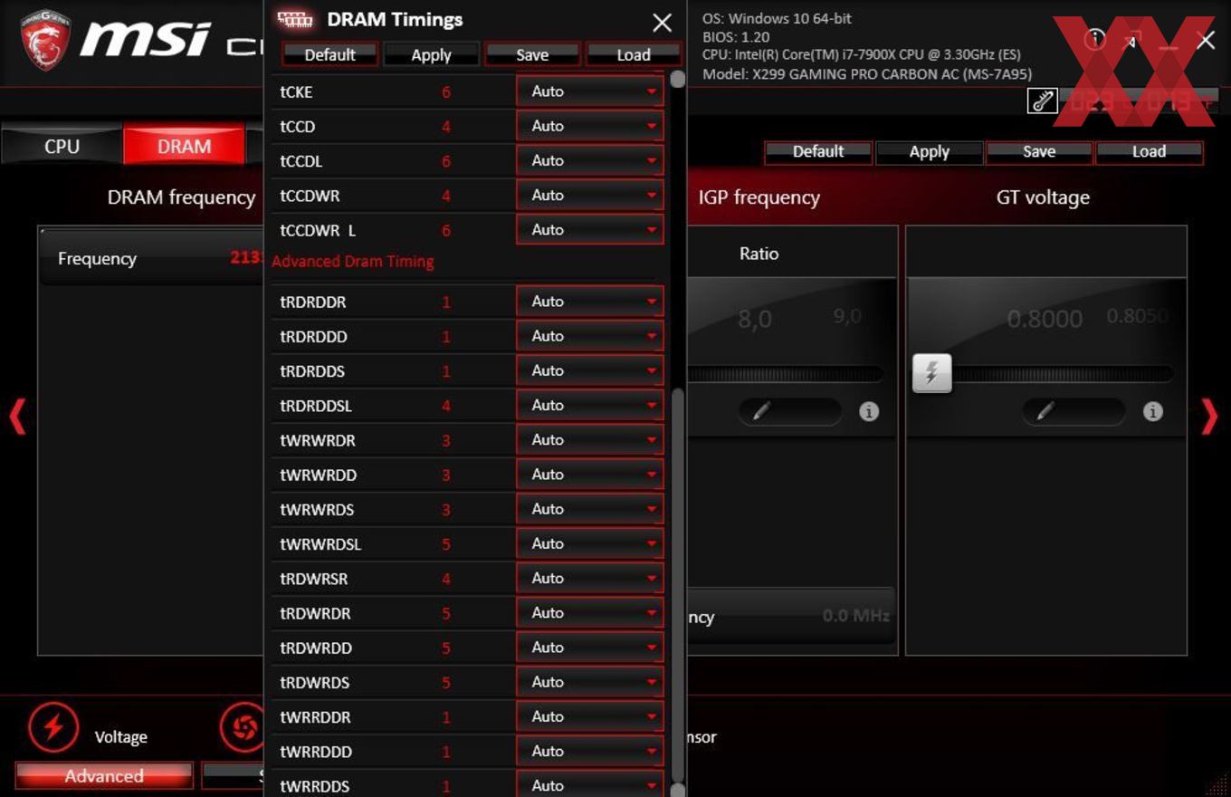The width and height of the screenshot is (1231, 797).
Task: Open the tWRWRDR Auto dropdown
Action: (x=590, y=439)
